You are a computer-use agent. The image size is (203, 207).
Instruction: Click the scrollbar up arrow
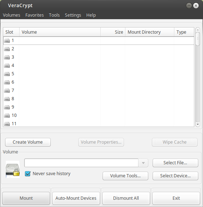[198, 30]
